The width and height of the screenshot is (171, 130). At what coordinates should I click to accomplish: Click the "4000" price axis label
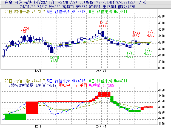(x=161, y=62)
